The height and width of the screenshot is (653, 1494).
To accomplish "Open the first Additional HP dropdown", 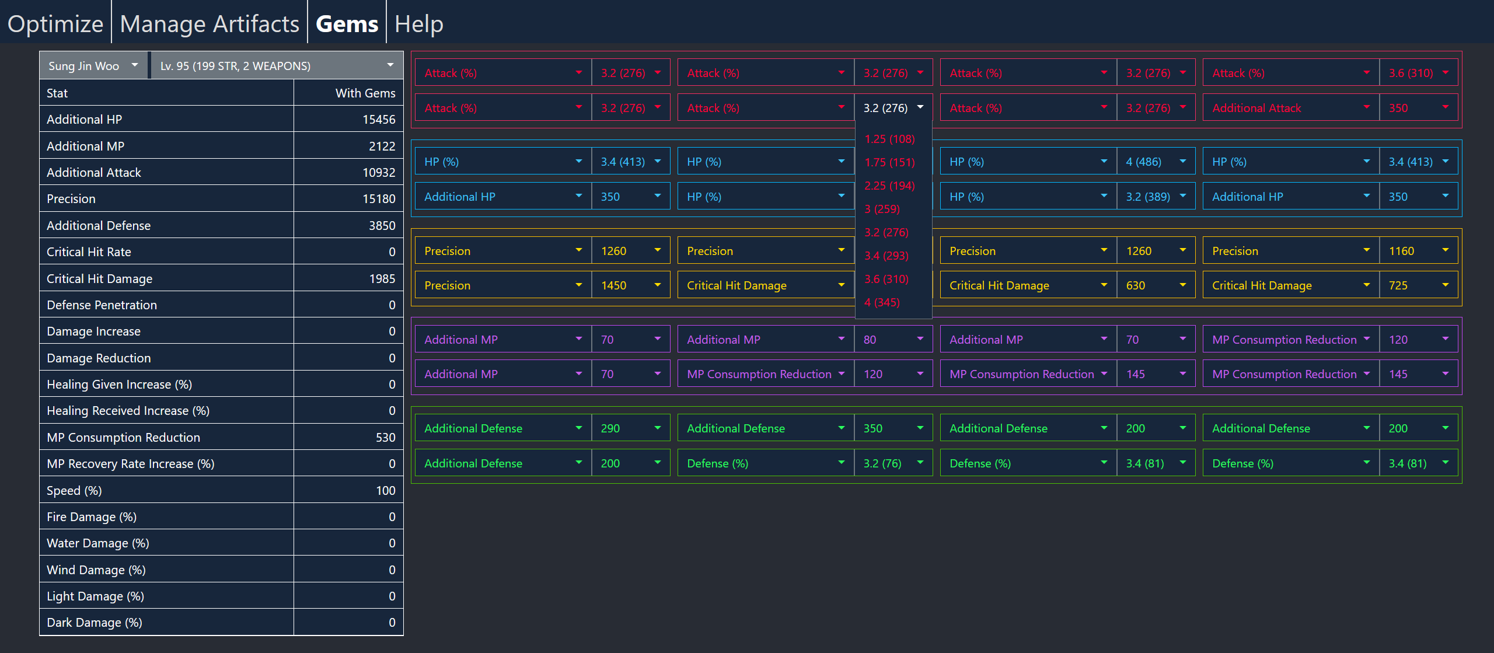I will point(502,196).
